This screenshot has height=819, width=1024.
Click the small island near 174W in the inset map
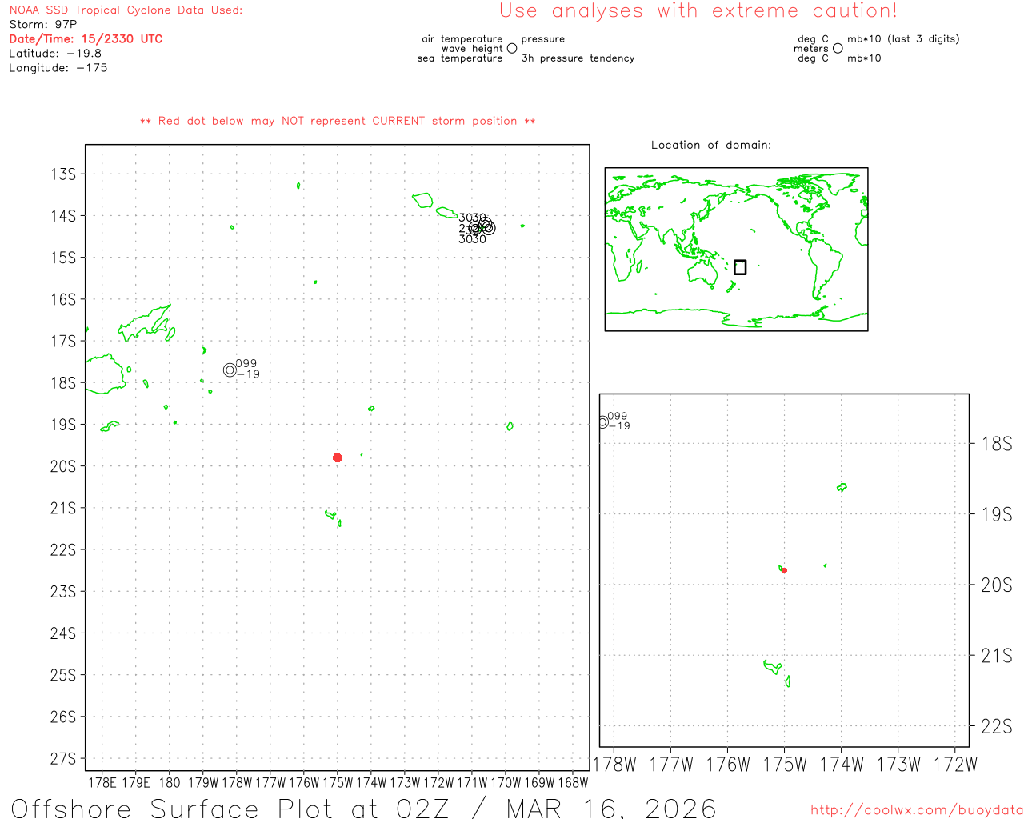coord(842,487)
